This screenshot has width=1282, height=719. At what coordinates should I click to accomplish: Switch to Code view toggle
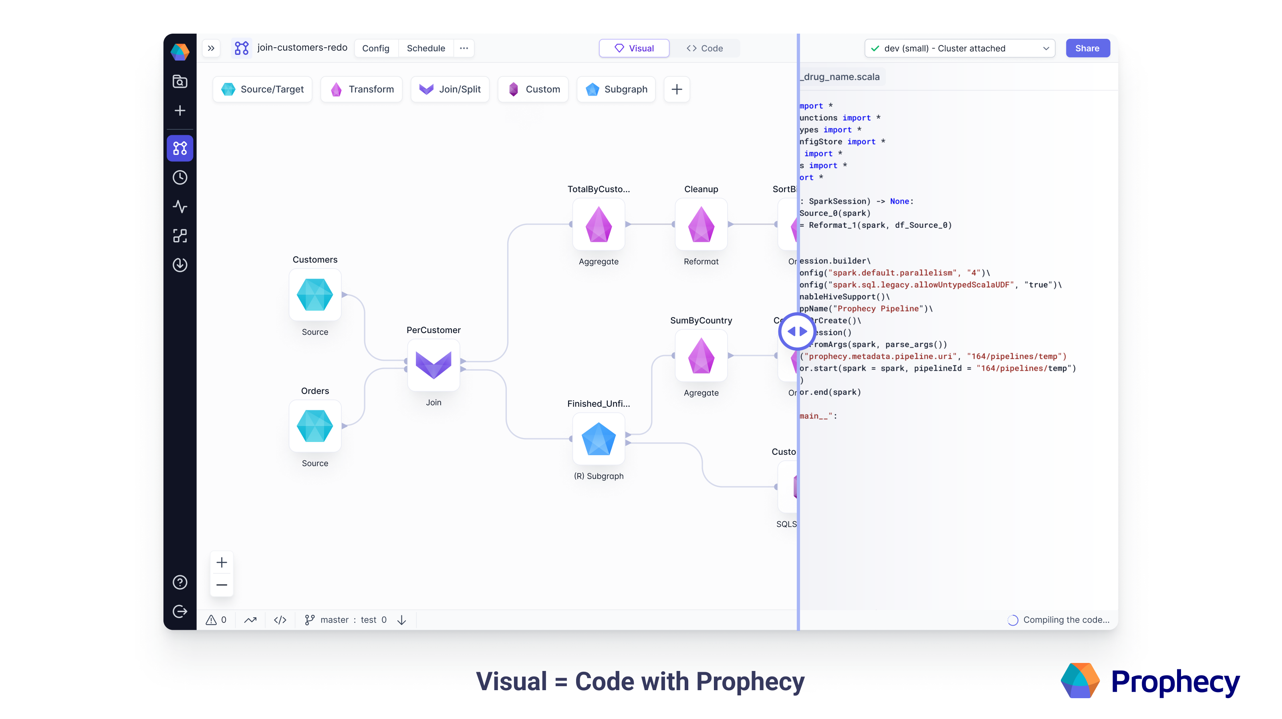click(x=704, y=48)
